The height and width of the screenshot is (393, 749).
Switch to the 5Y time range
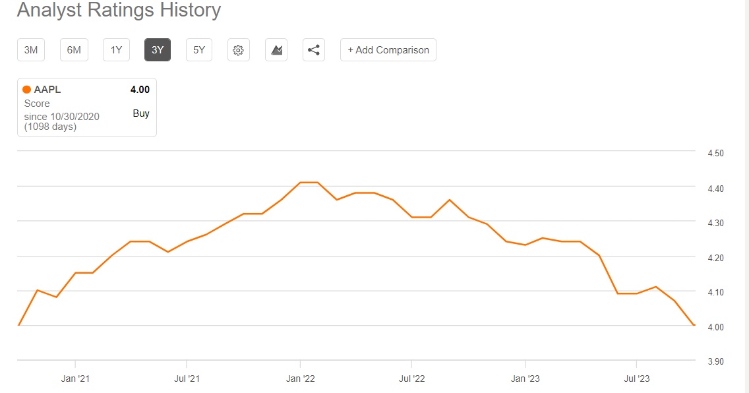tap(199, 50)
